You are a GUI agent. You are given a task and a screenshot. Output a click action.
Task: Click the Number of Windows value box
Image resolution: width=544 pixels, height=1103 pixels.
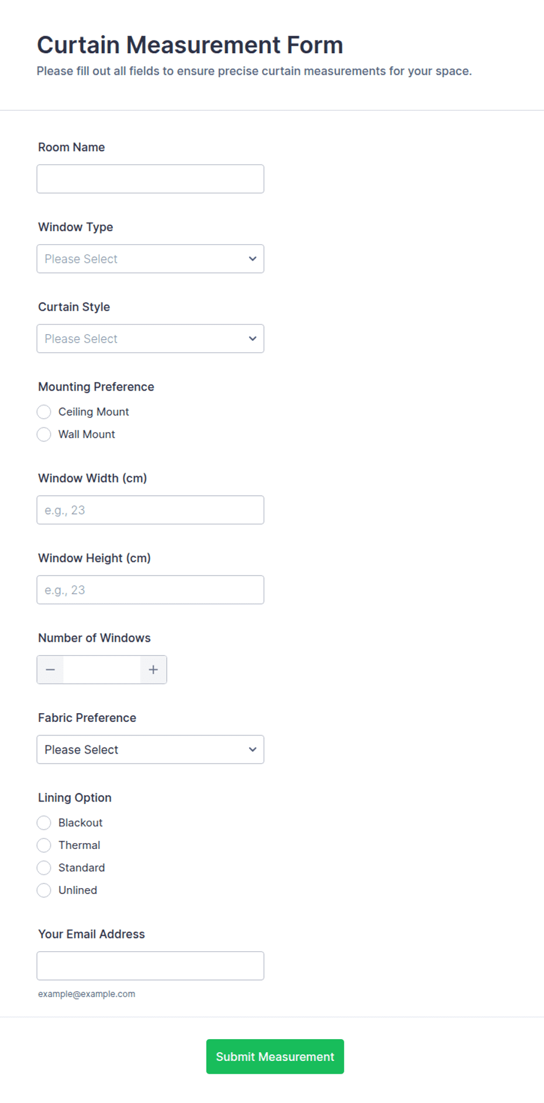pos(102,670)
